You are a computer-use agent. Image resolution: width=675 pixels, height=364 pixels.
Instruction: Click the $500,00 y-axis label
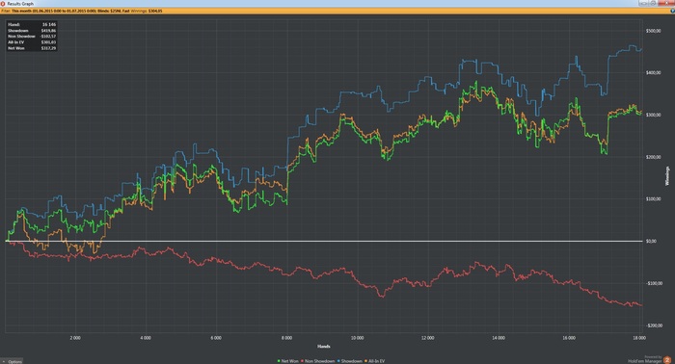pos(653,31)
